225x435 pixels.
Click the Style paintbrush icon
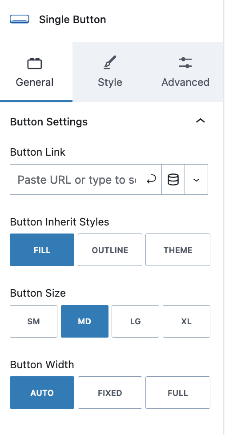110,62
